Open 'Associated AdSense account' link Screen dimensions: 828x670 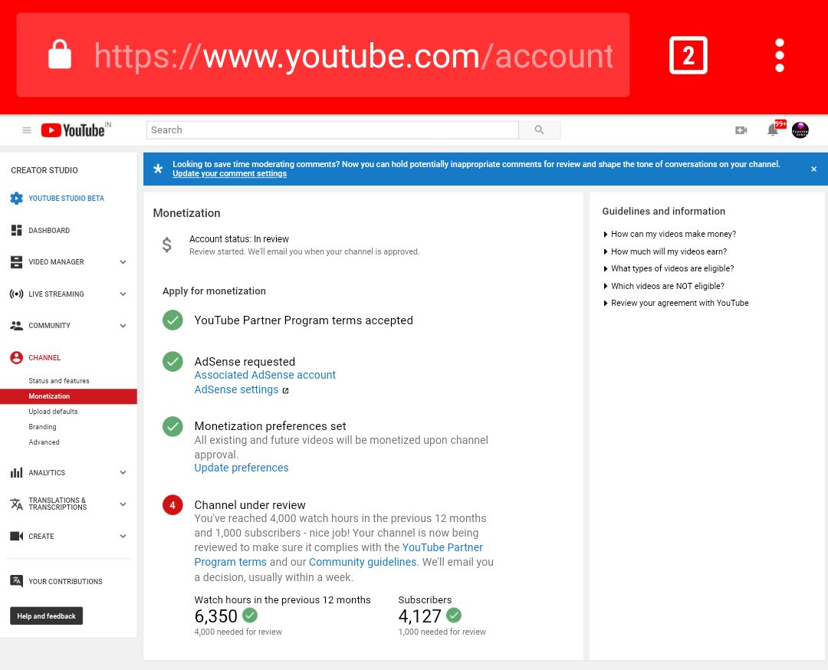(x=265, y=375)
